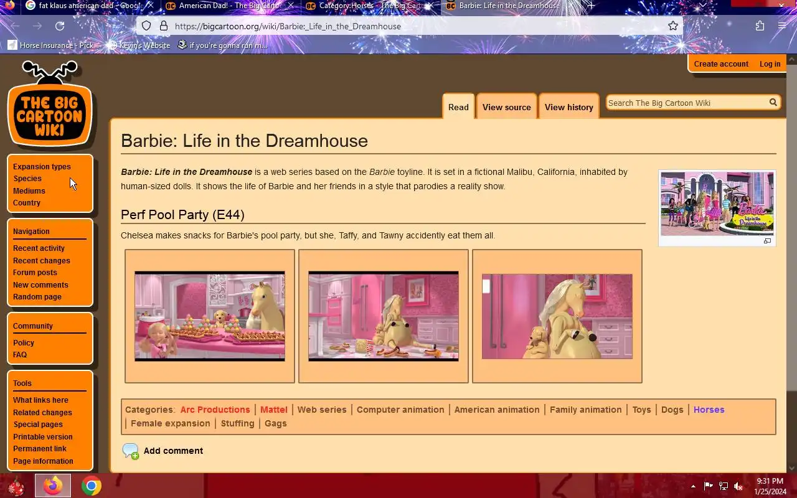Open the Species sidebar link
Viewport: 797px width, 498px height.
point(27,179)
